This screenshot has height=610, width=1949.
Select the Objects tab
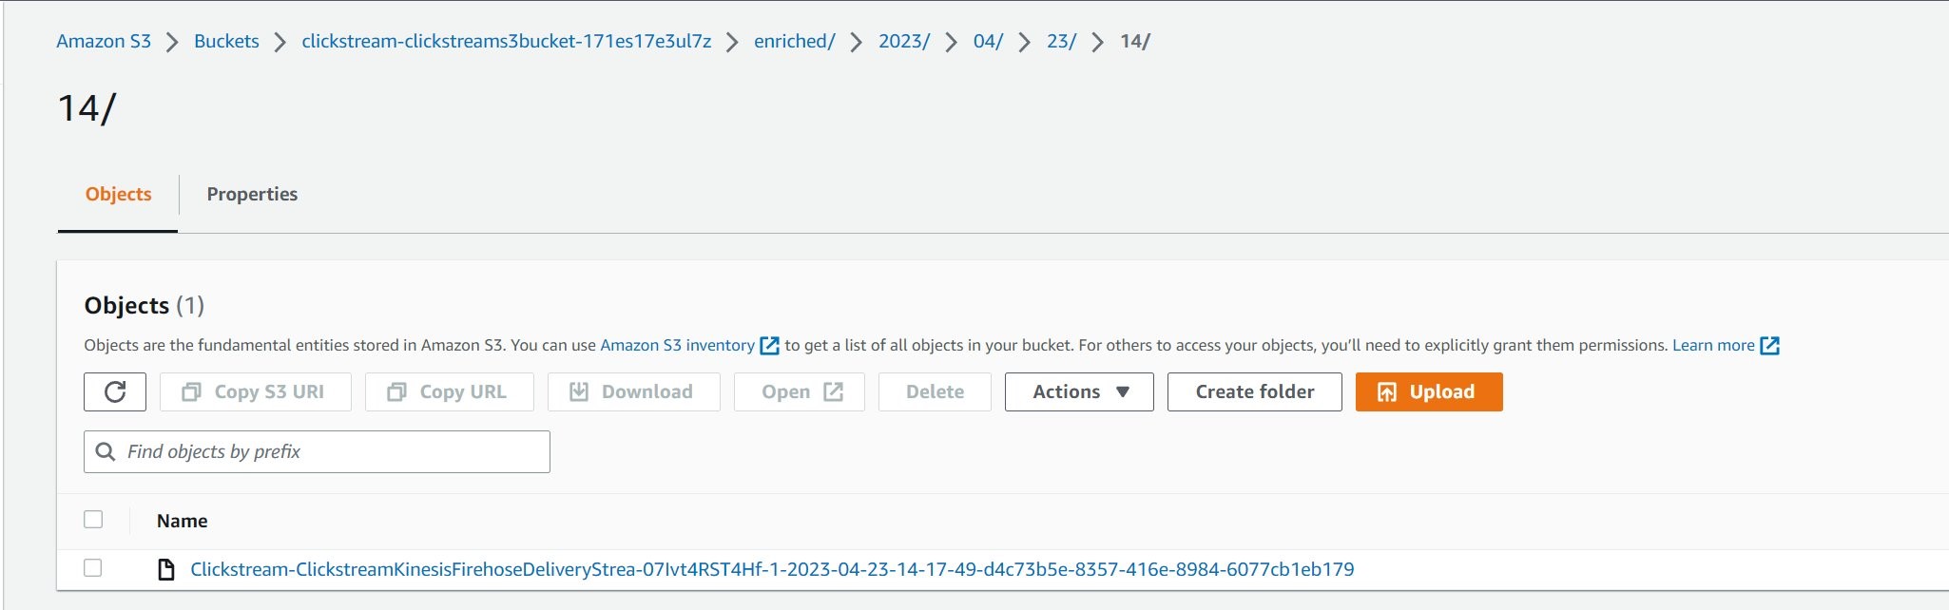coord(118,194)
